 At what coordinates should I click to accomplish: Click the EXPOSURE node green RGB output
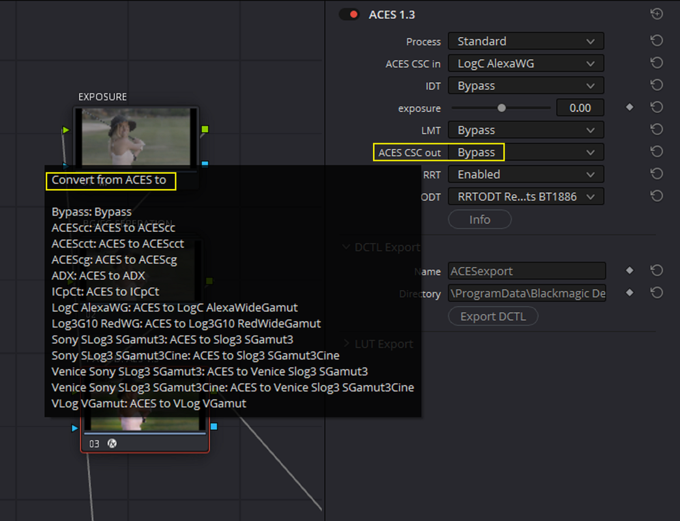[x=205, y=129]
